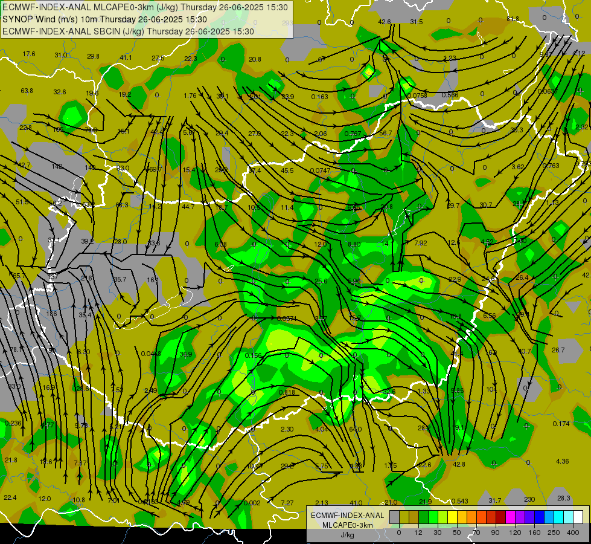
Task: Select the map value 64.0
Action: [x=356, y=429]
